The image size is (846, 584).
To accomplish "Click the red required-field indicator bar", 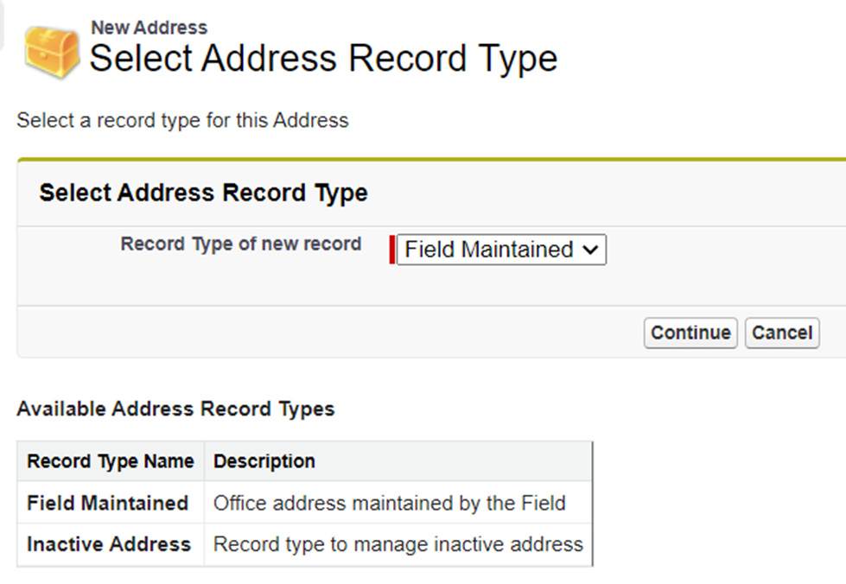I will pyautogui.click(x=391, y=250).
